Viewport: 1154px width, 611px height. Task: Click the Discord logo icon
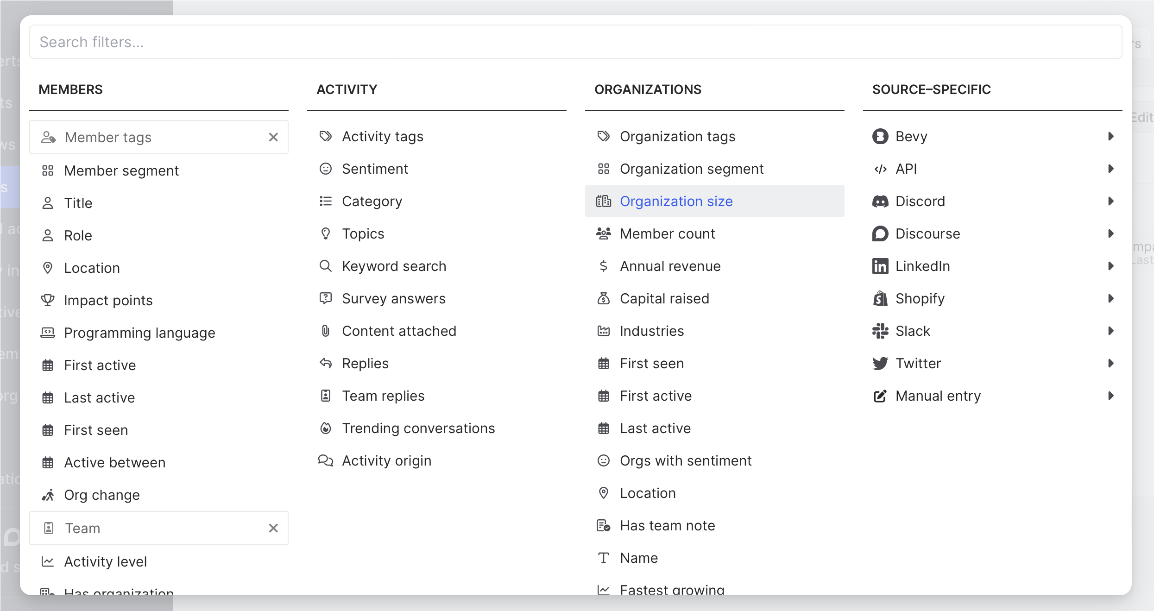point(880,202)
